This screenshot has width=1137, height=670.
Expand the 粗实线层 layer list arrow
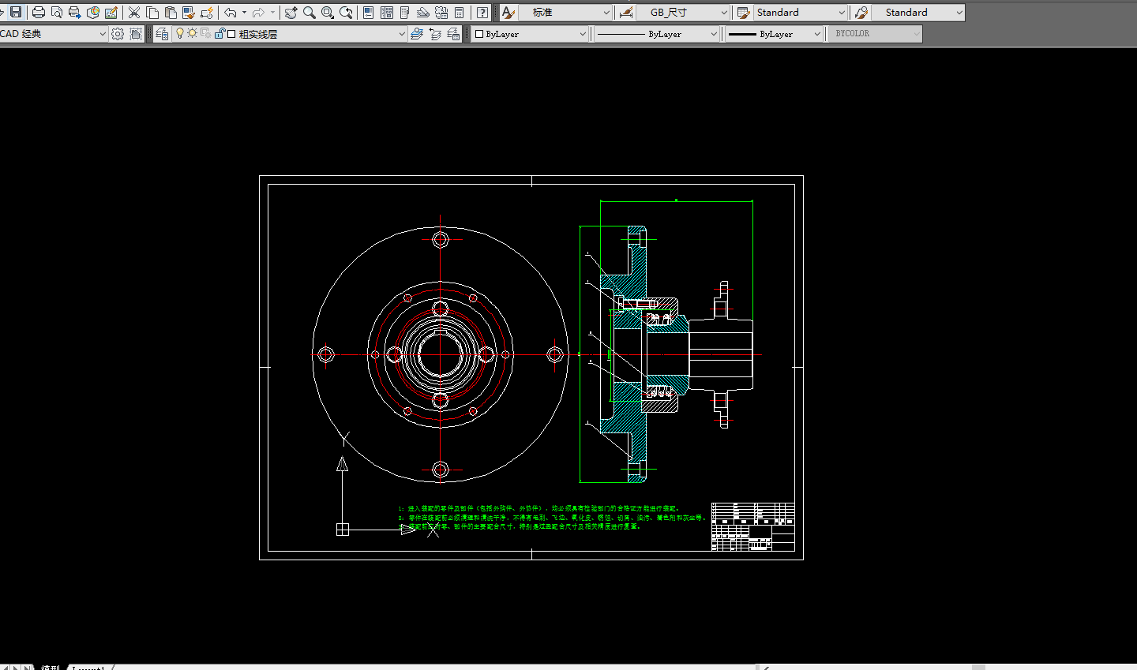pos(402,34)
